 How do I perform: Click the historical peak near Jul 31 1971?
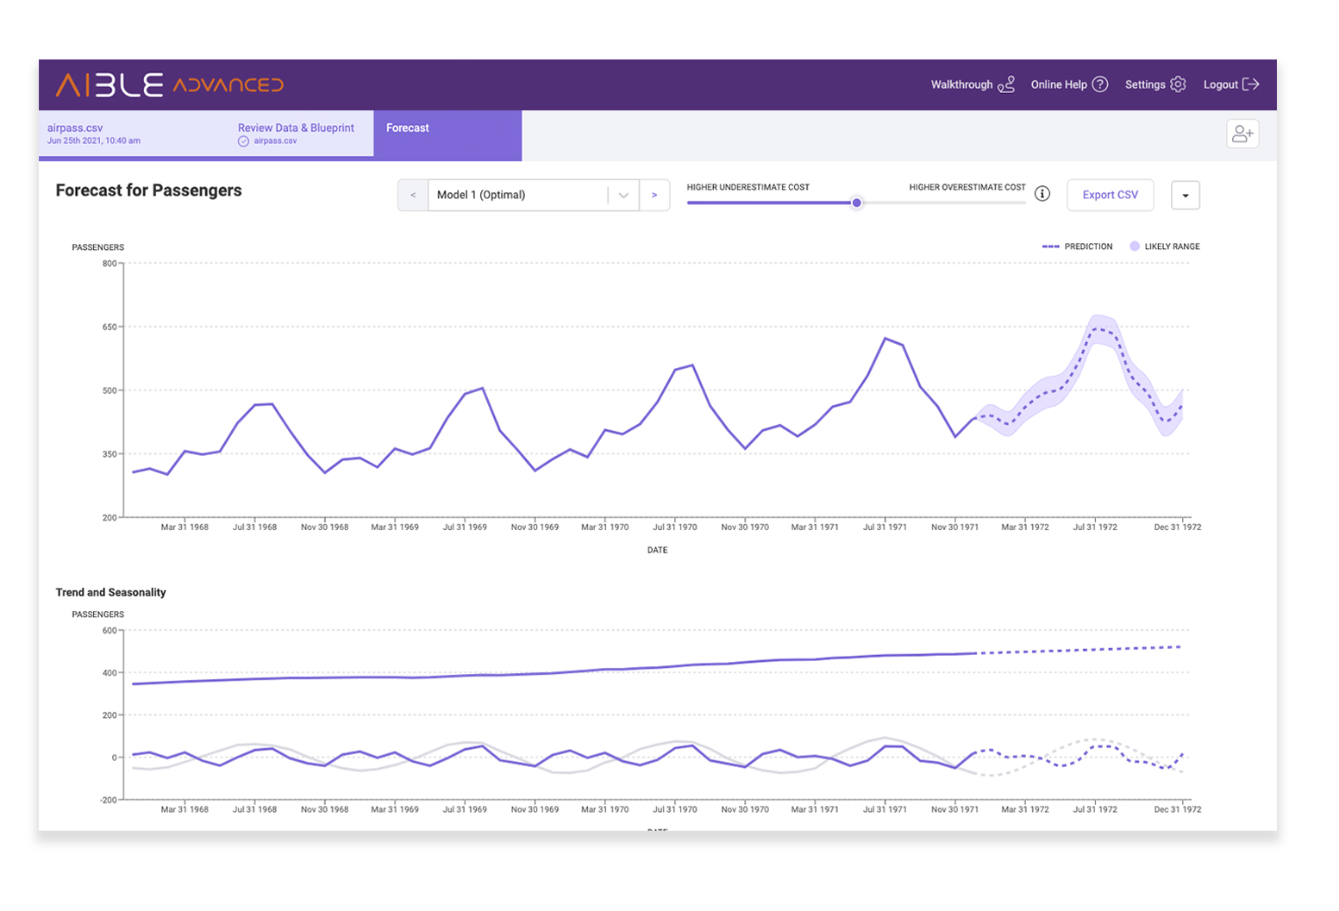(x=885, y=339)
